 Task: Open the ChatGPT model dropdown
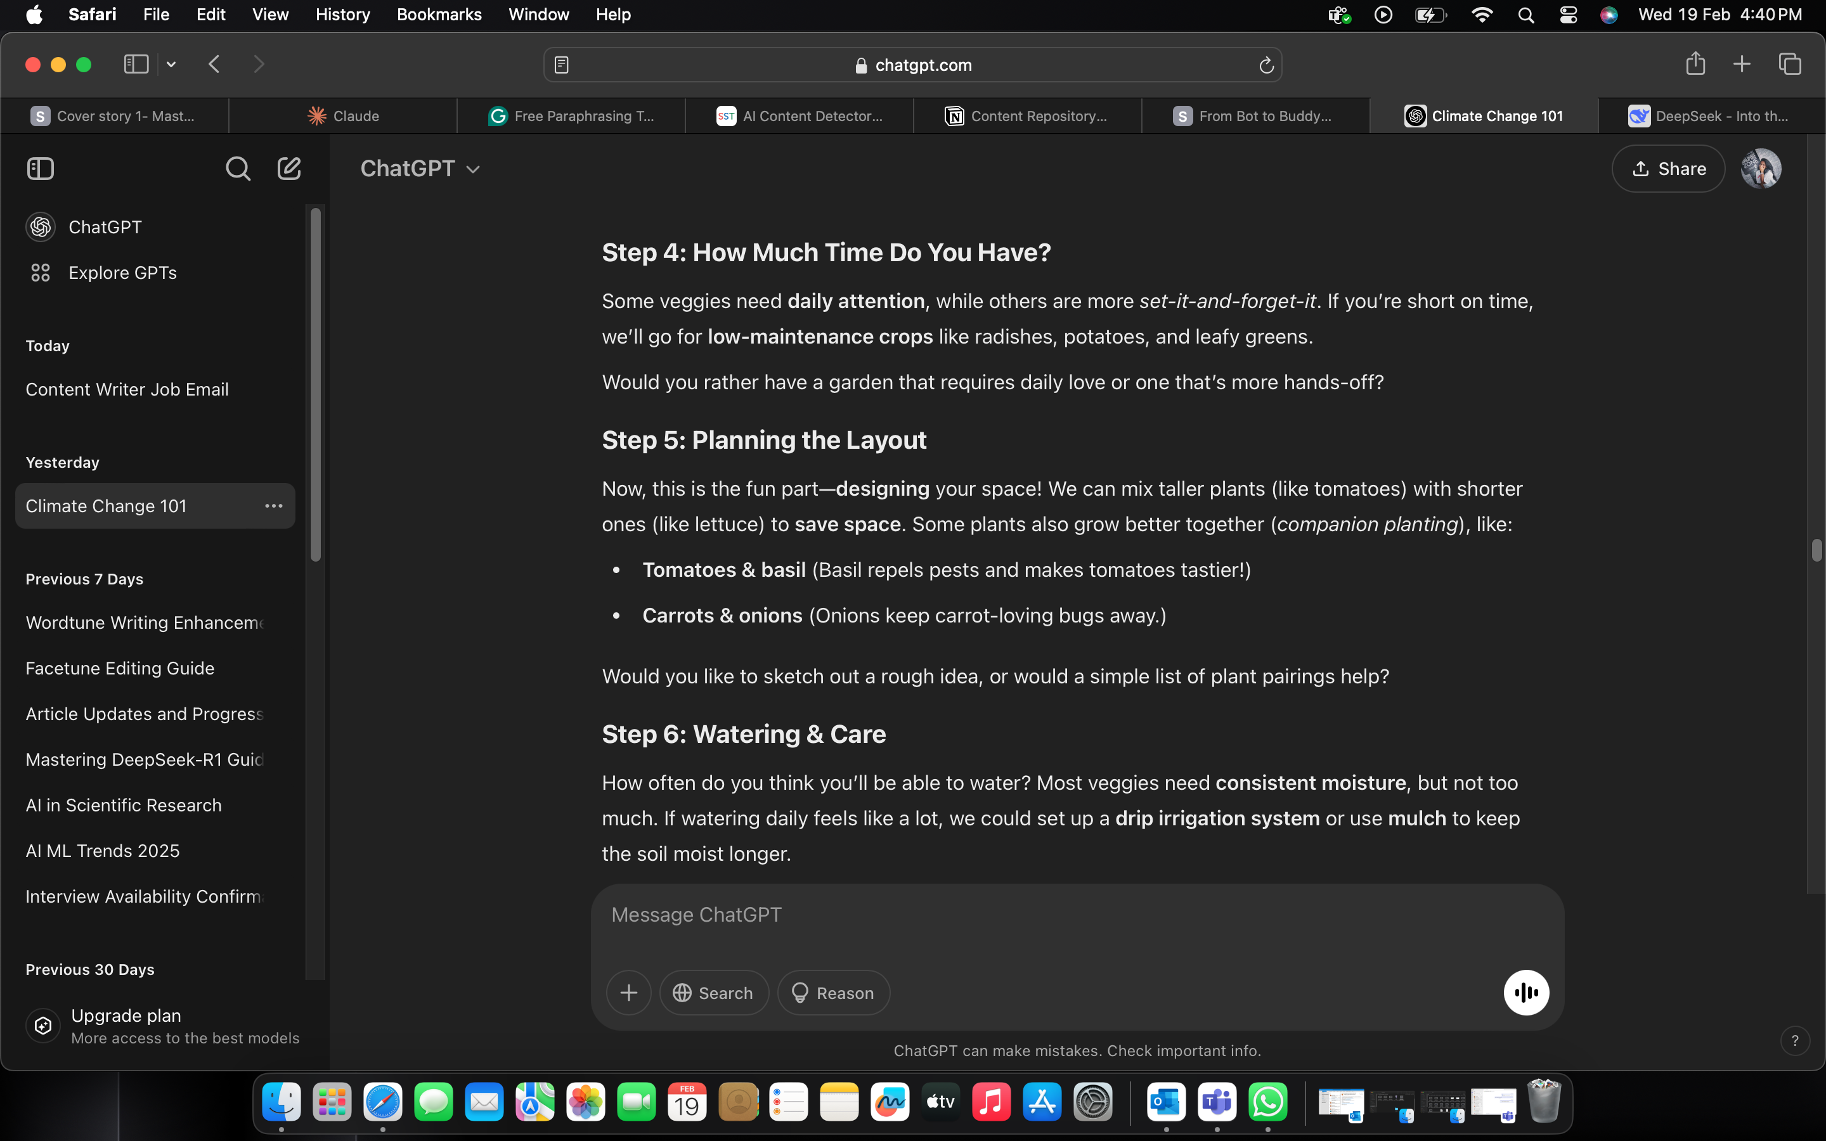point(420,168)
